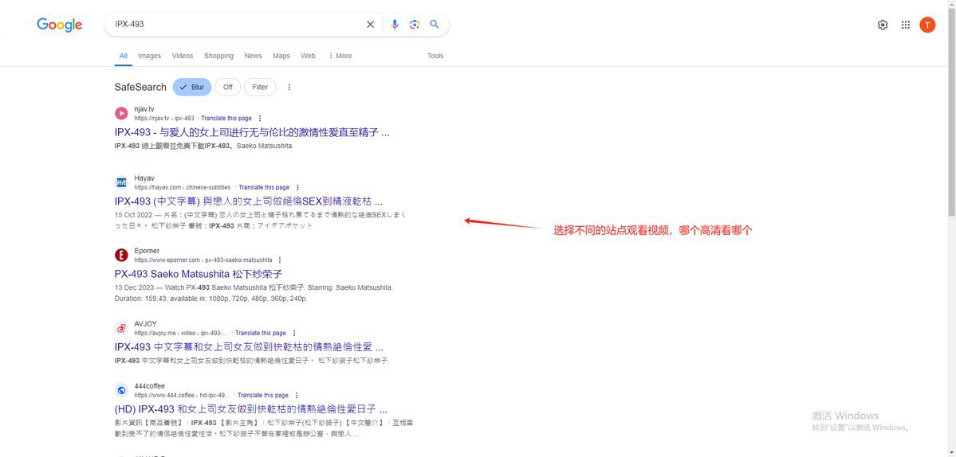The width and height of the screenshot is (956, 457).
Task: Switch to the Maps tab
Action: (281, 56)
